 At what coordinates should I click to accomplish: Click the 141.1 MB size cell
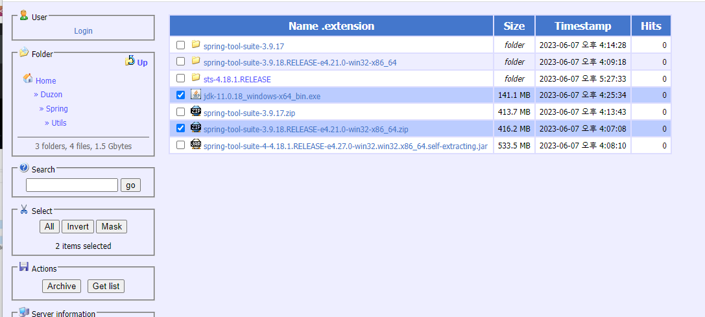pyautogui.click(x=514, y=95)
